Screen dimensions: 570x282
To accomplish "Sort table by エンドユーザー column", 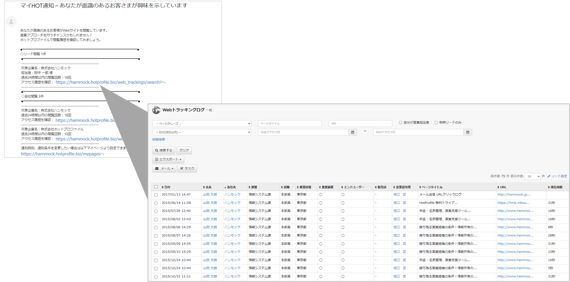I will point(353,187).
